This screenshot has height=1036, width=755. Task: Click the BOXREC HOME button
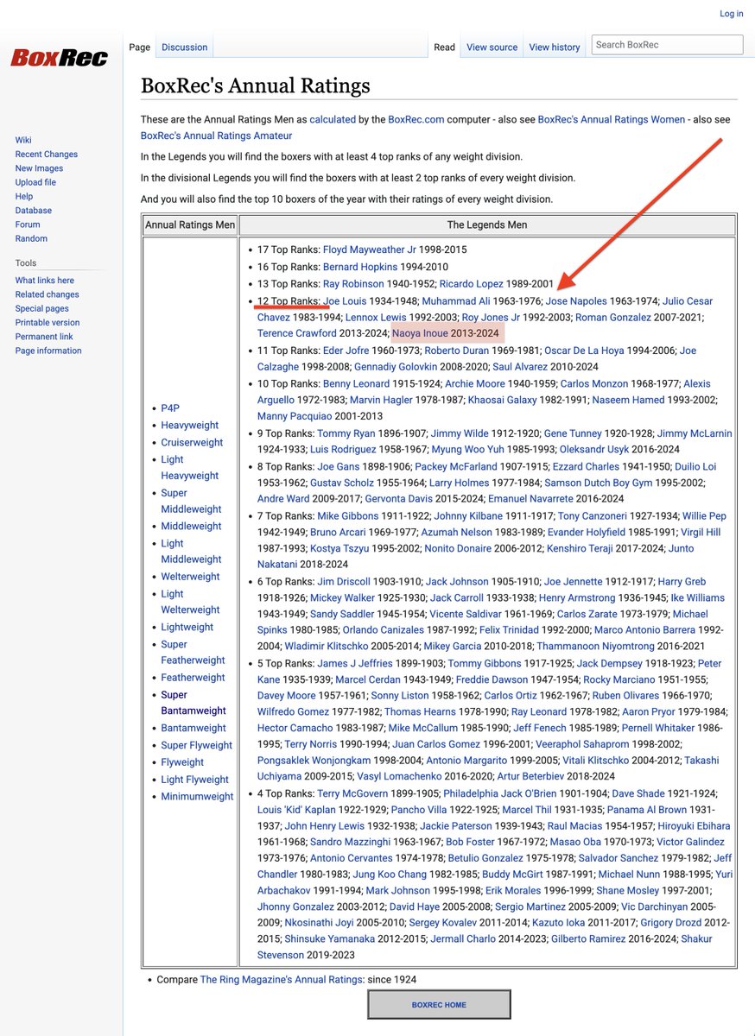[x=439, y=1005]
